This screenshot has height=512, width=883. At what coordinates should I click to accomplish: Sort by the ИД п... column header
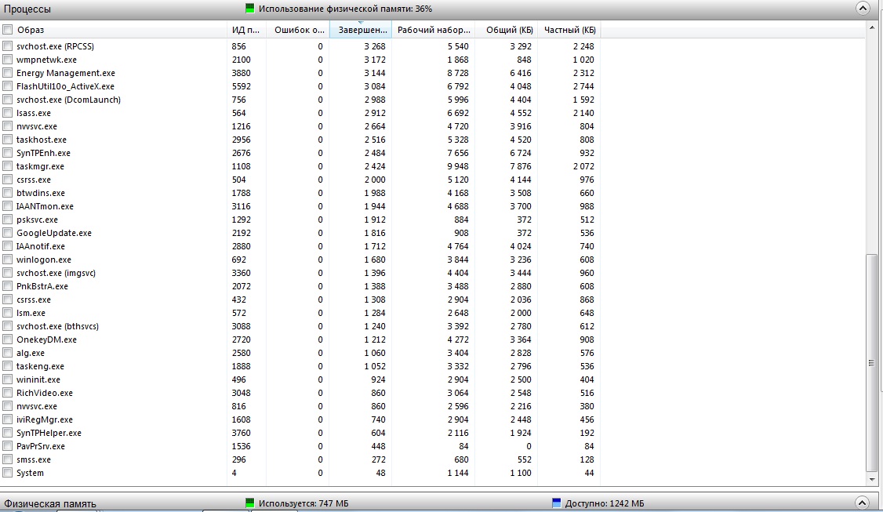click(x=246, y=30)
